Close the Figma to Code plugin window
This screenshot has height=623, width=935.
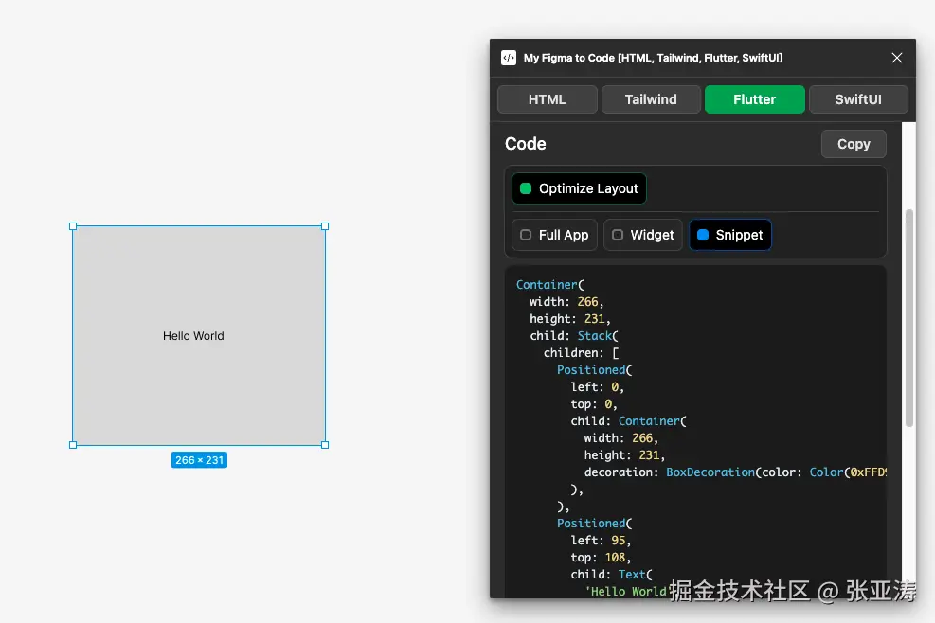pos(896,58)
